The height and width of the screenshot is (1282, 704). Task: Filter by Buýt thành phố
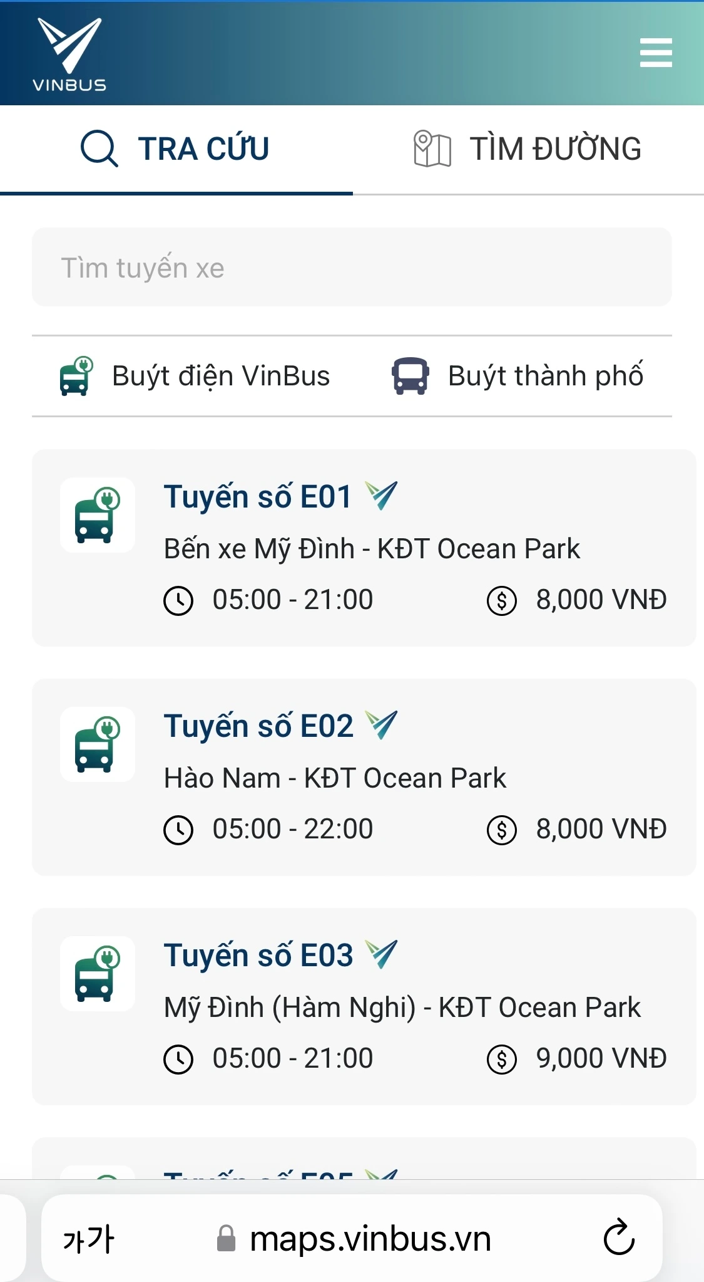pyautogui.click(x=518, y=376)
